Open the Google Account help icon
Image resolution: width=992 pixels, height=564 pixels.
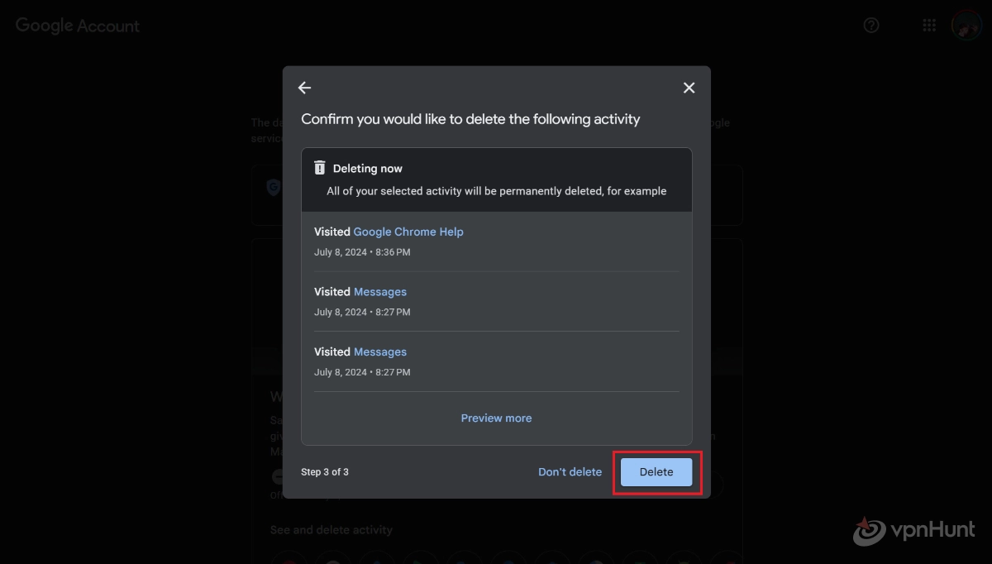pos(871,25)
